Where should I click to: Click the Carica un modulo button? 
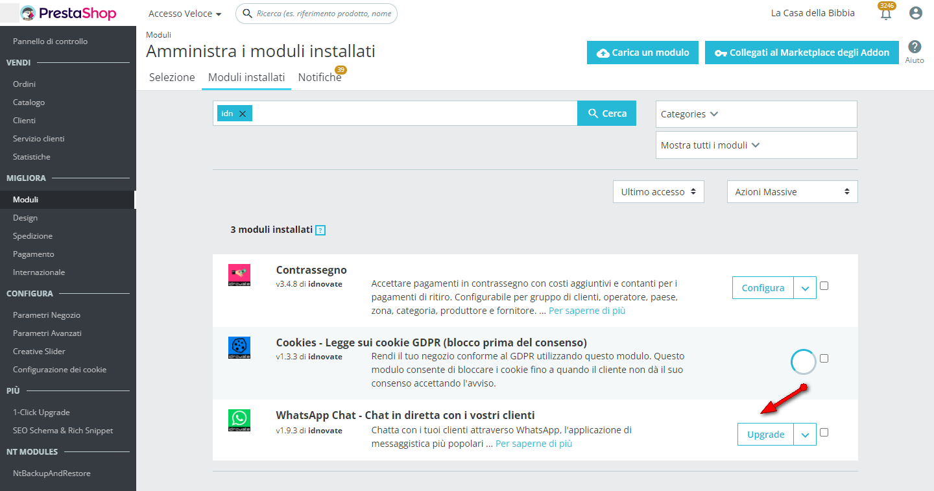642,53
